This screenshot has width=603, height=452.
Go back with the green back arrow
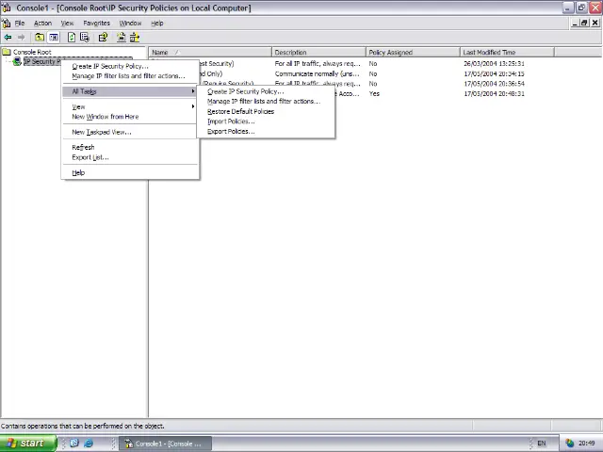(8, 38)
